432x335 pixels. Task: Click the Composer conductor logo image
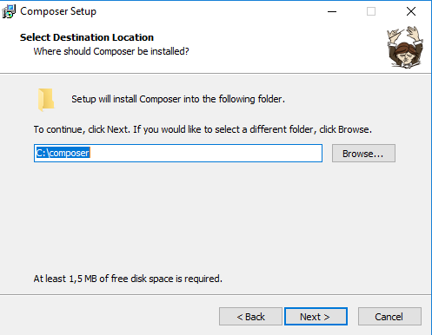(405, 47)
